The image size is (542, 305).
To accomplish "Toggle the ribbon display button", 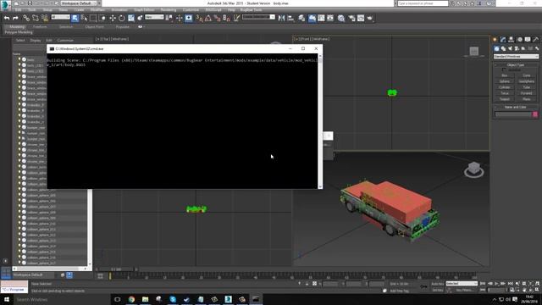I will coord(312,18).
